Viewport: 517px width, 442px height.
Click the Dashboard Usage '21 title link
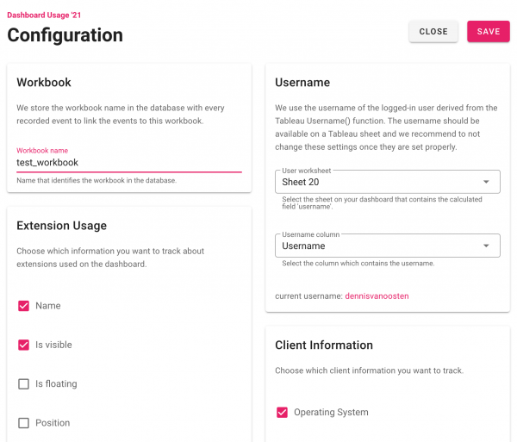[44, 16]
